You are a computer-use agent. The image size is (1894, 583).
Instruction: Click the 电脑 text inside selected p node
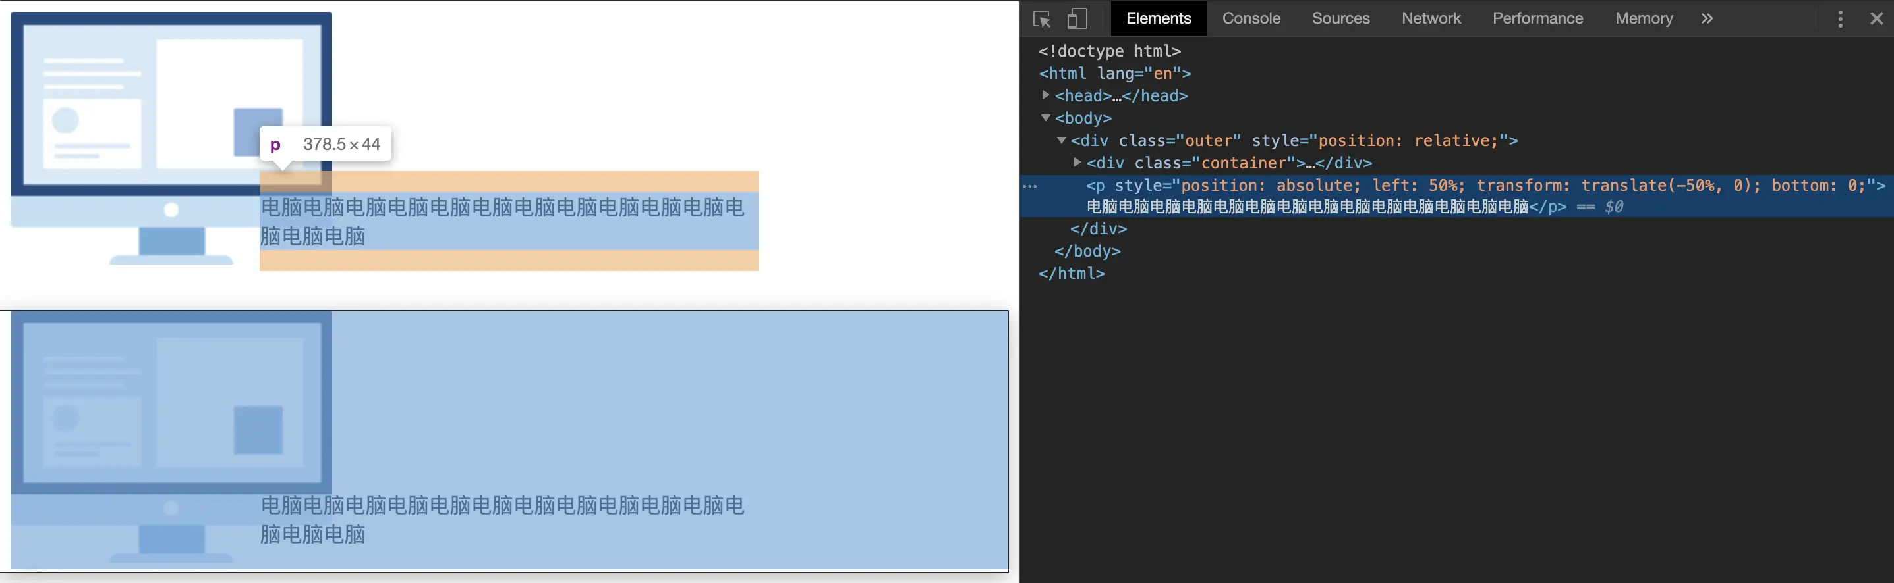tap(1307, 207)
